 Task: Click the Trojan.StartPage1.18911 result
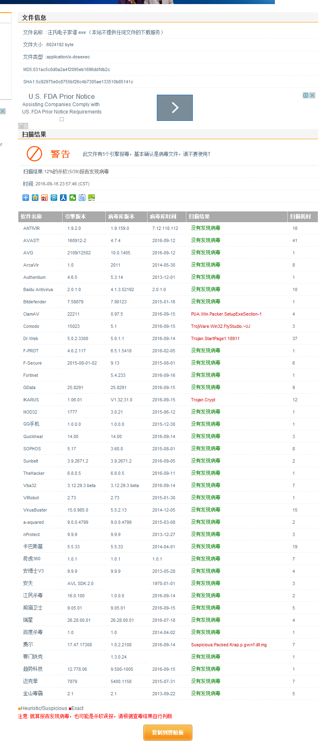(215, 338)
